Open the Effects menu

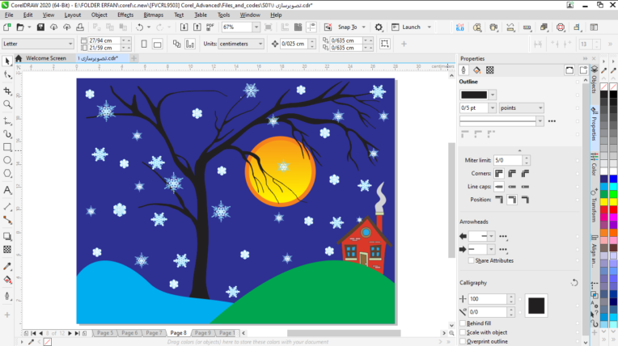pyautogui.click(x=125, y=15)
